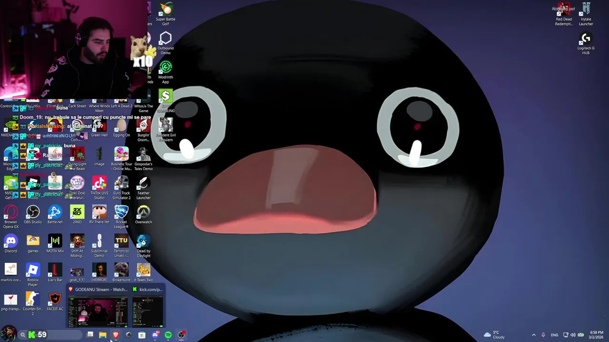
Task: Open the ENG language switcher
Action: click(x=554, y=335)
